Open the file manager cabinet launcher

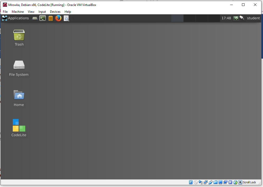point(51,18)
